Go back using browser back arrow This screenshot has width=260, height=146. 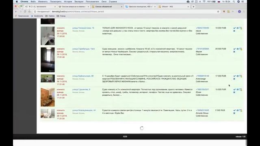[x=16, y=12]
